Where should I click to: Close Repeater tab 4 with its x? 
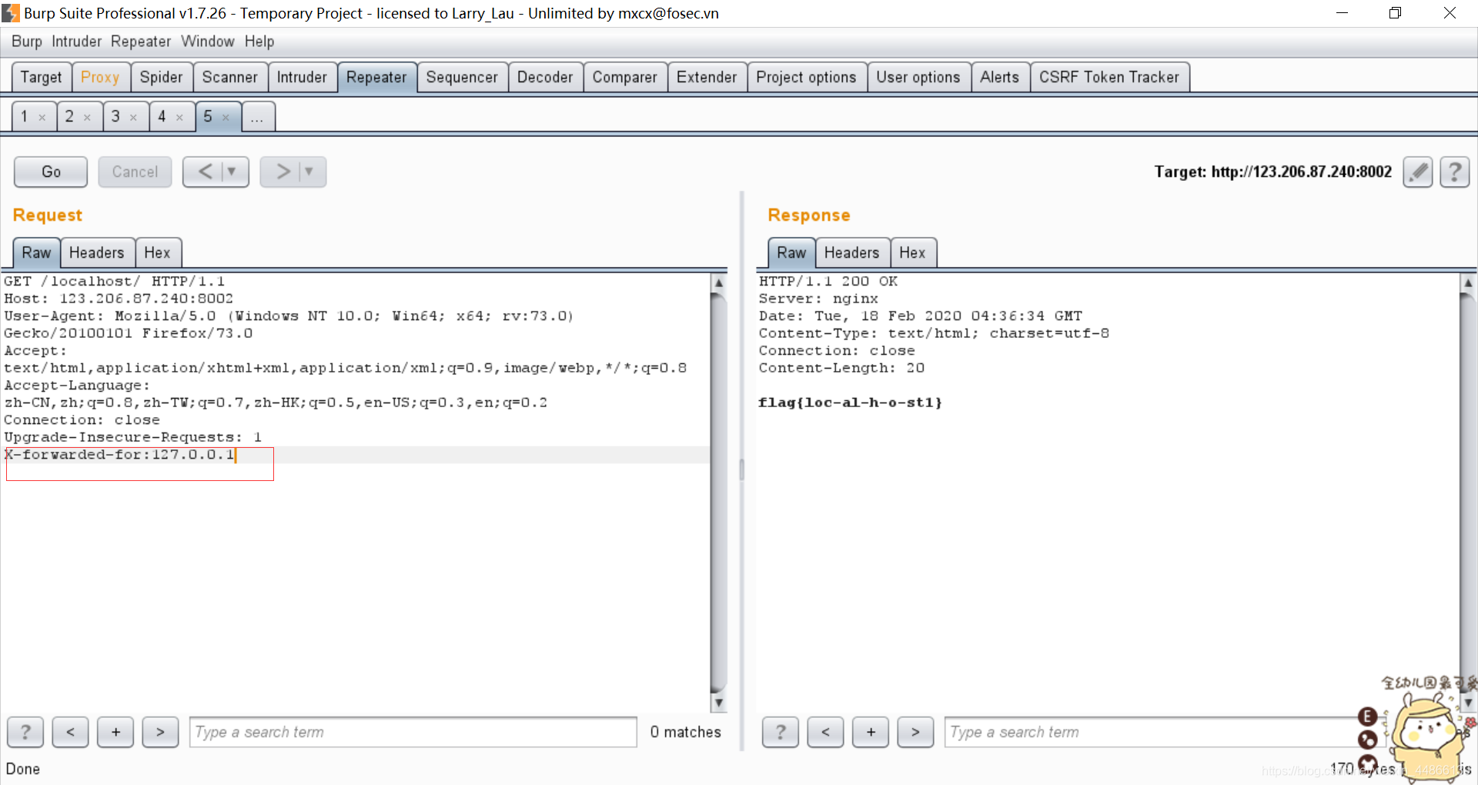[179, 118]
